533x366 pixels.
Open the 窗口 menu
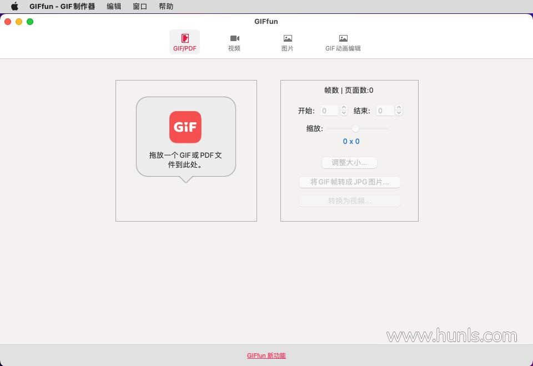[140, 7]
